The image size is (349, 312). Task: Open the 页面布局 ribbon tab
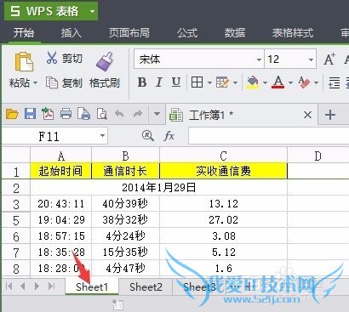pyautogui.click(x=129, y=33)
